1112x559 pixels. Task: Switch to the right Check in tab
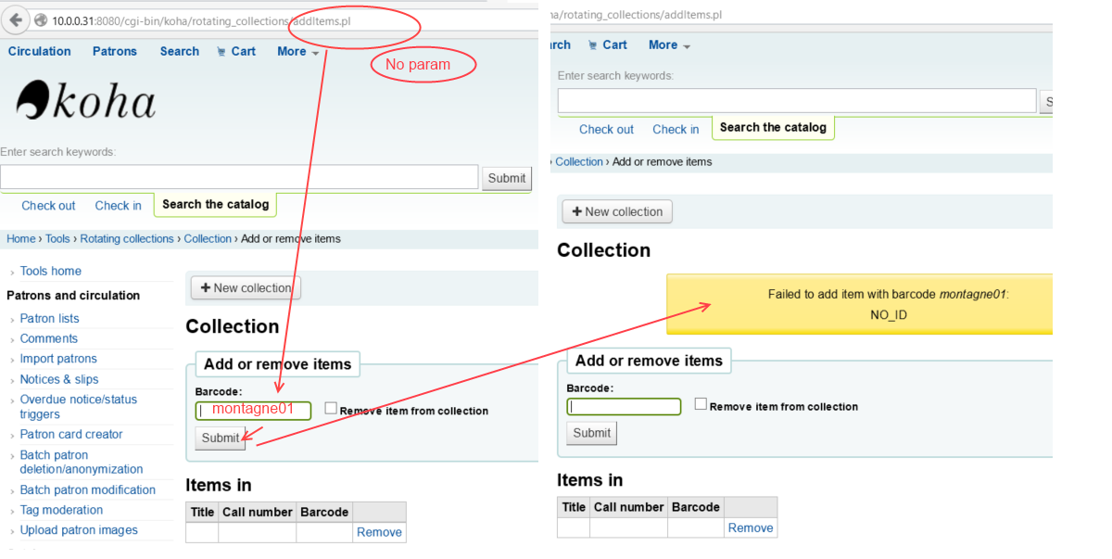click(676, 129)
